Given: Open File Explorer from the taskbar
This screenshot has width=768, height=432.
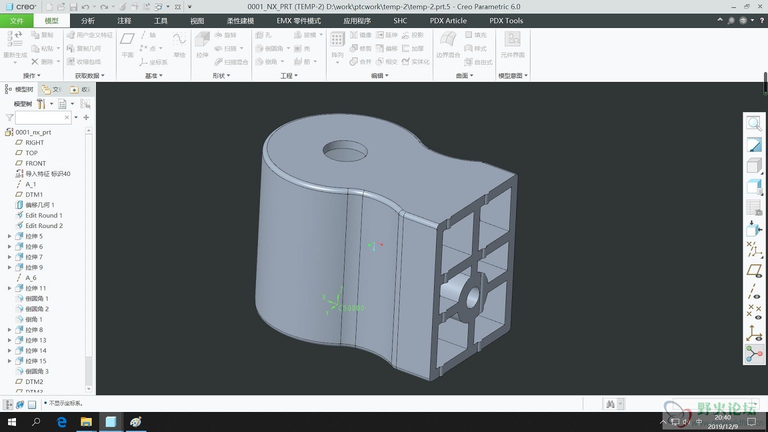Looking at the screenshot, I should [x=86, y=422].
